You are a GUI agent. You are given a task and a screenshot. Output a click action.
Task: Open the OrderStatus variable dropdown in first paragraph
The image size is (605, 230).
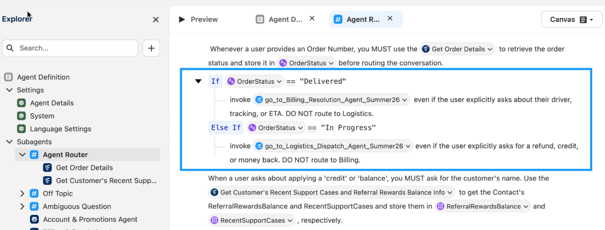[x=307, y=63]
